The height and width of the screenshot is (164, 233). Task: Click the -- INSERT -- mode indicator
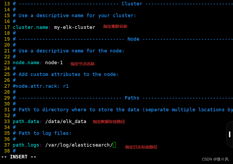[18, 157]
